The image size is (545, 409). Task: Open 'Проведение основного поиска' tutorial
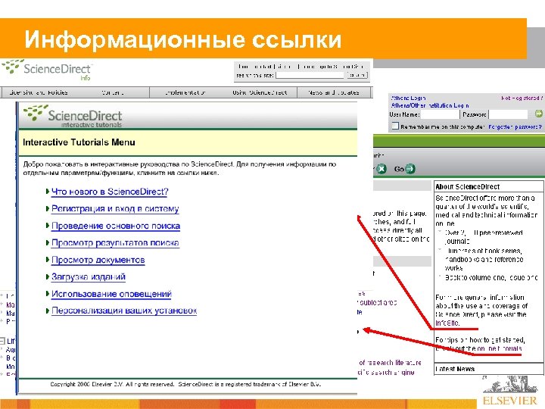116,226
